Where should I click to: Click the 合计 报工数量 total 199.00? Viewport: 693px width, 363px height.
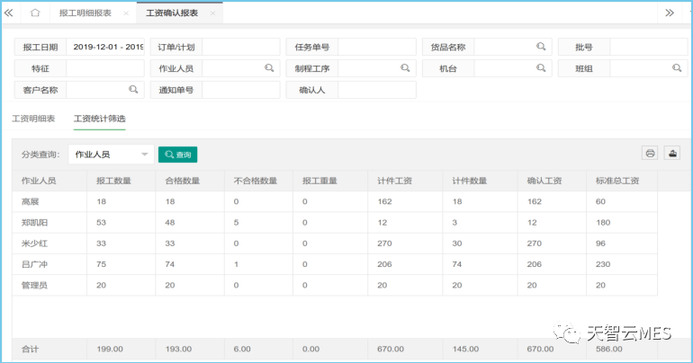[x=110, y=349]
